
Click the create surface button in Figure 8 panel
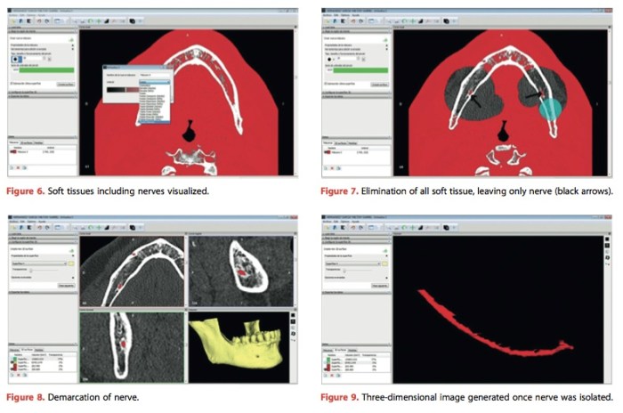pos(64,285)
